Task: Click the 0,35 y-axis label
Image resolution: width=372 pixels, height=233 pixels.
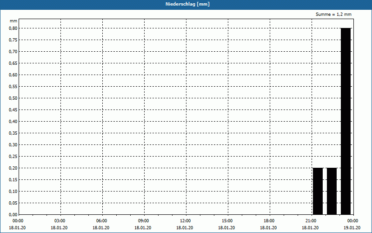Action: click(x=13, y=133)
